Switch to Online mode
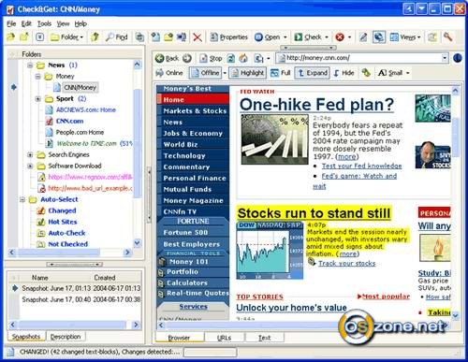The image size is (468, 362). [169, 73]
